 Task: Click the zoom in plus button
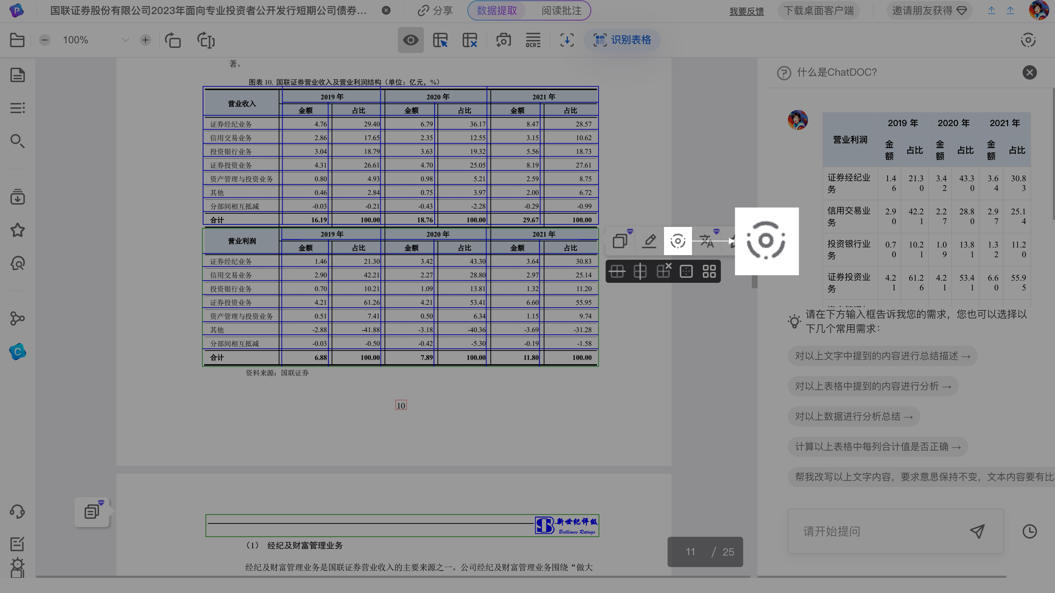pyautogui.click(x=145, y=40)
